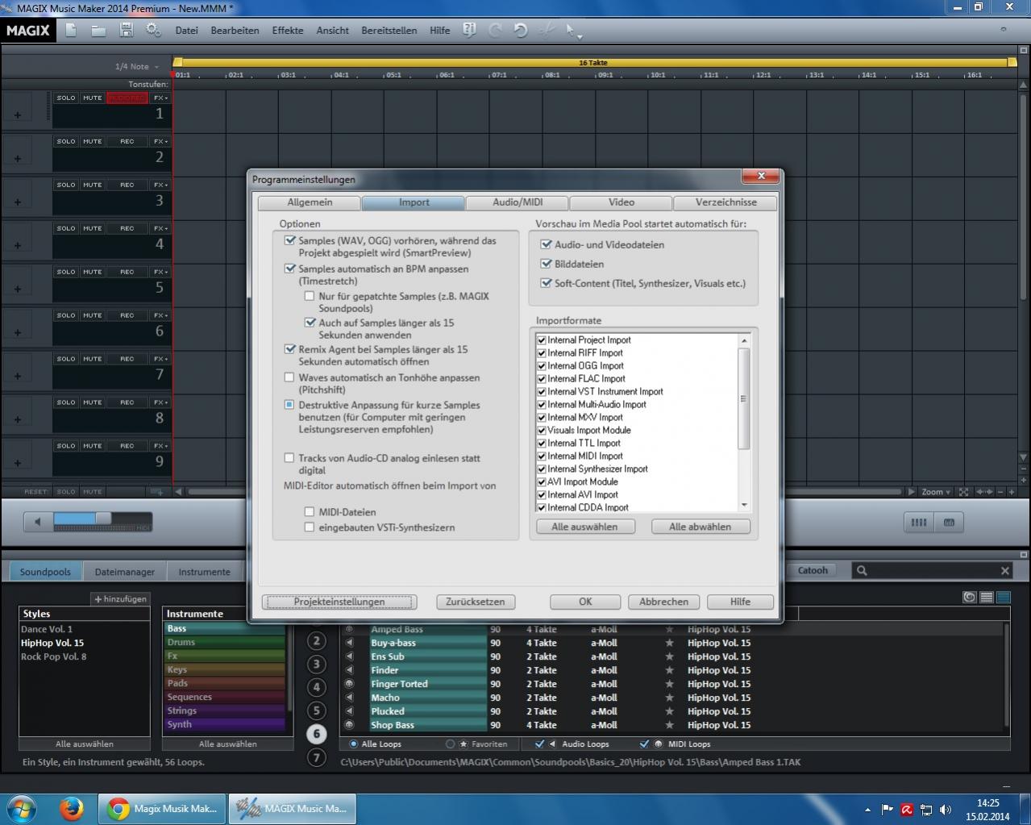Select the Drums instrument color bar
This screenshot has width=1031, height=825.
(225, 643)
